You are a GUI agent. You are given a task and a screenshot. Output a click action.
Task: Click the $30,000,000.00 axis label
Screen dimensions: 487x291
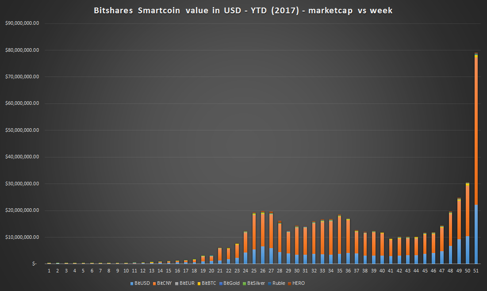point(22,184)
